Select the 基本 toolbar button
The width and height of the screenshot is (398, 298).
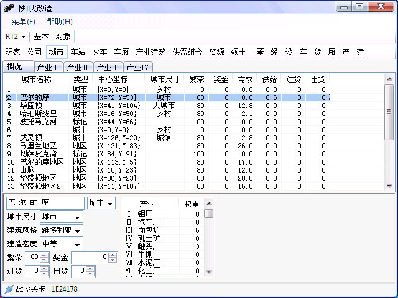[x=41, y=37]
